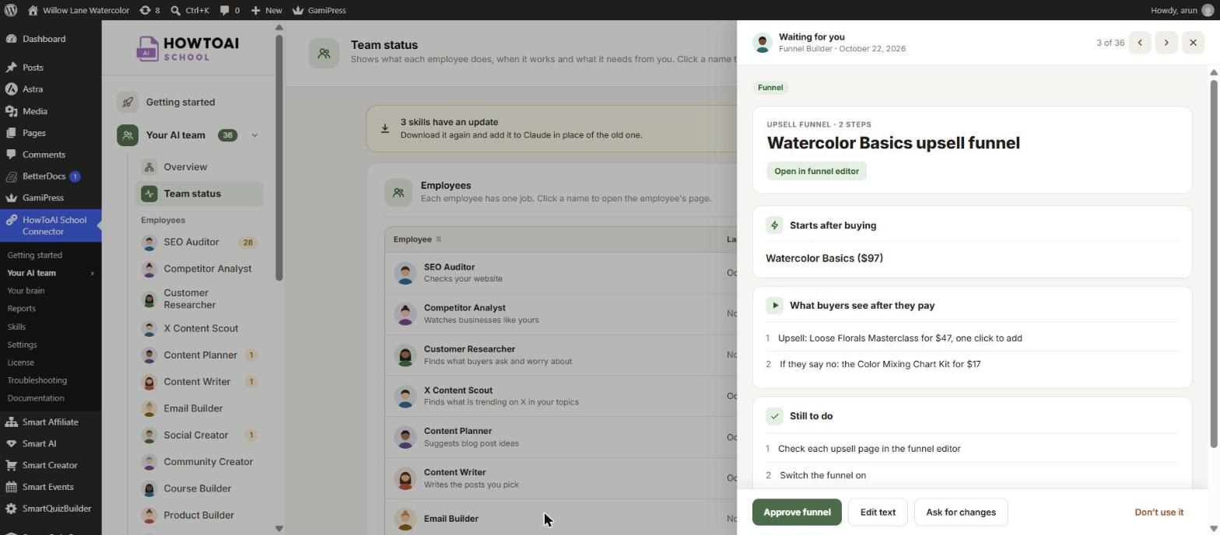Viewport: 1220px width, 535px height.
Task: Click Open in funnel editor link
Action: click(x=816, y=171)
